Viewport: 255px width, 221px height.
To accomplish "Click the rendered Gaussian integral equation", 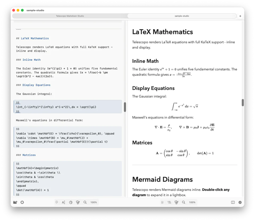I will coord(185,106).
